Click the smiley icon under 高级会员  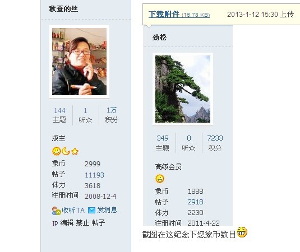(x=160, y=179)
